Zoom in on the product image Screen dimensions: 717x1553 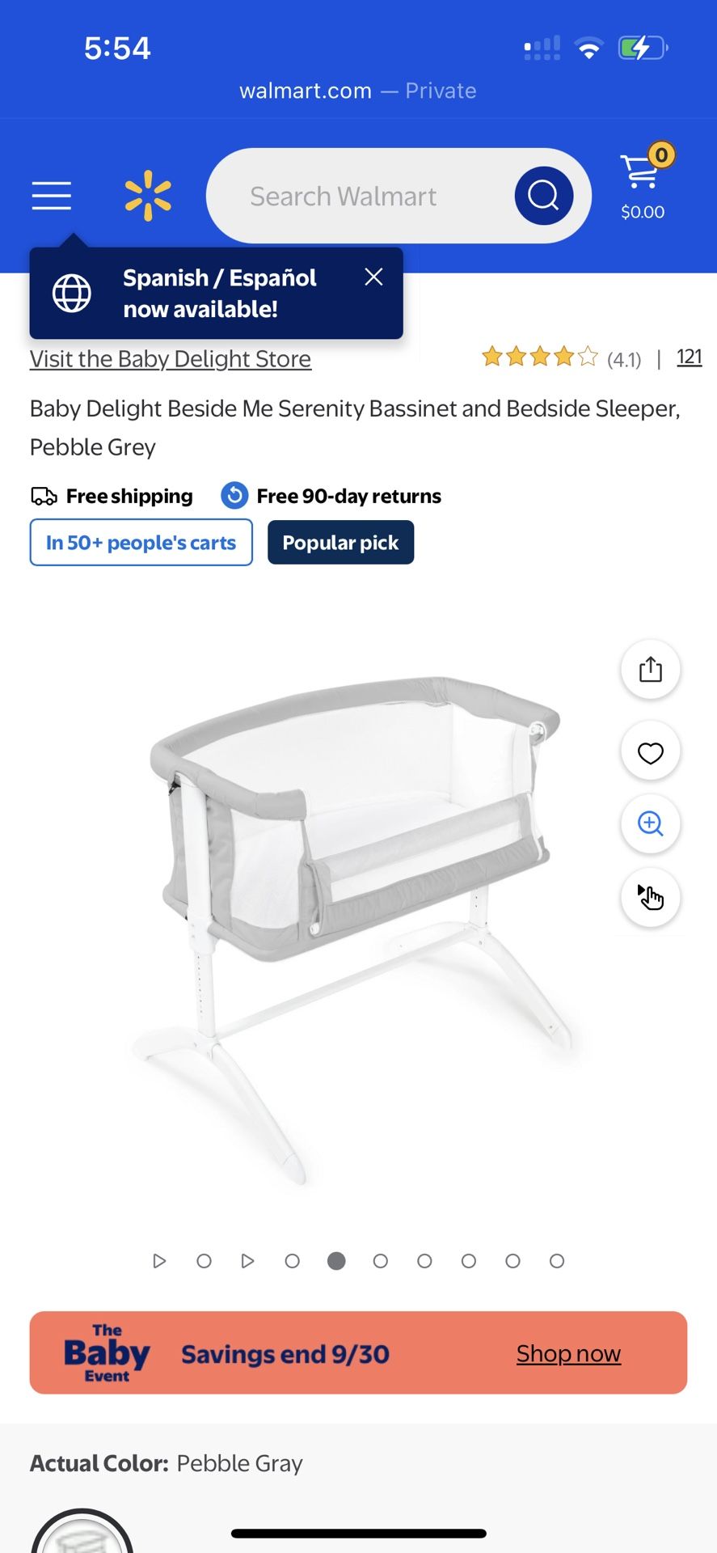(x=650, y=824)
